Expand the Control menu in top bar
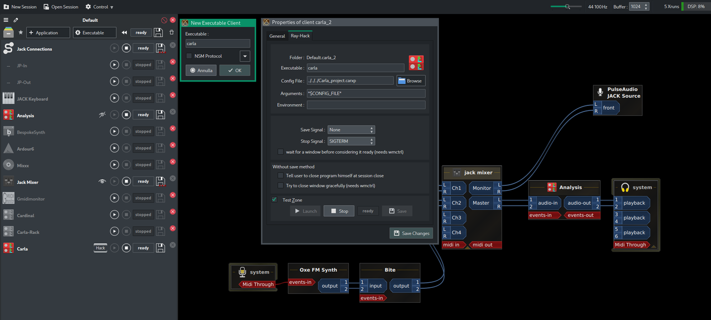The height and width of the screenshot is (320, 711). point(99,7)
